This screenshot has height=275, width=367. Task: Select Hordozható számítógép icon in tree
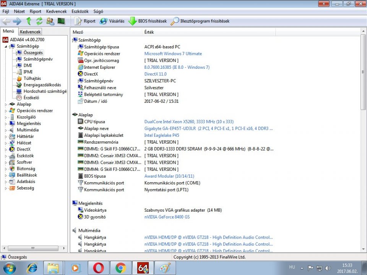coord(19,91)
